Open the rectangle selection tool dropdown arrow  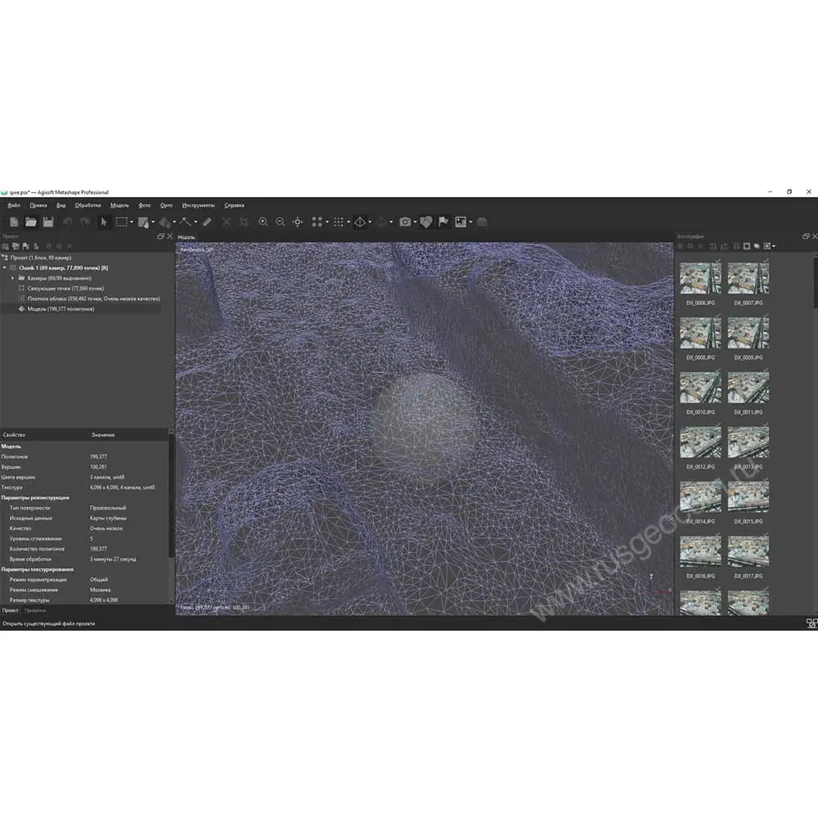(131, 222)
